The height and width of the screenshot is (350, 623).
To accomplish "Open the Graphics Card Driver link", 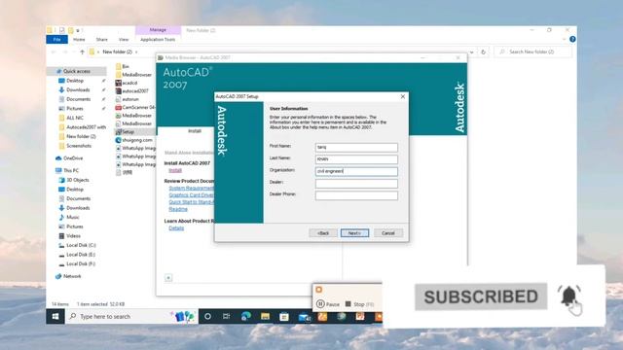I will 191,195.
